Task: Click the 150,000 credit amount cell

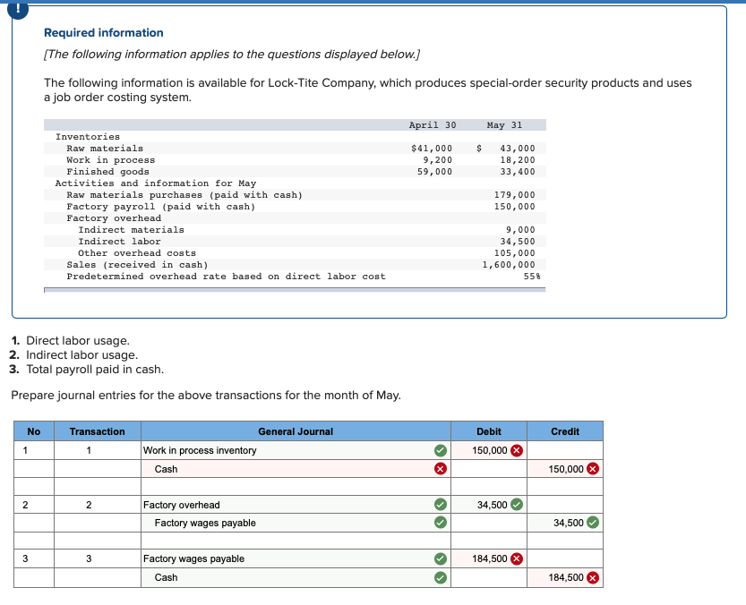Action: pyautogui.click(x=565, y=469)
